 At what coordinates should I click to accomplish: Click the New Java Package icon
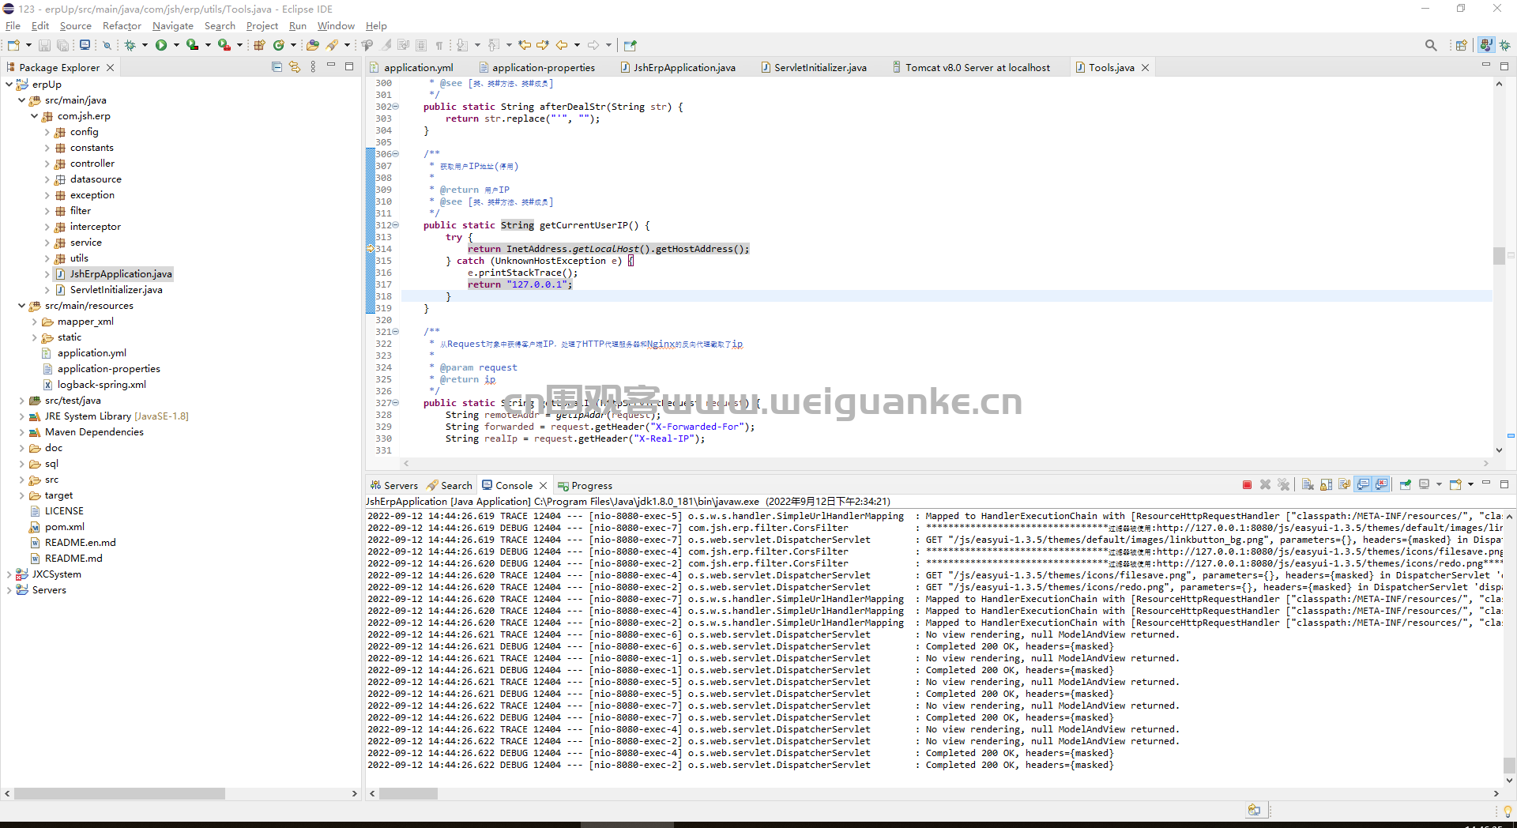pyautogui.click(x=259, y=45)
